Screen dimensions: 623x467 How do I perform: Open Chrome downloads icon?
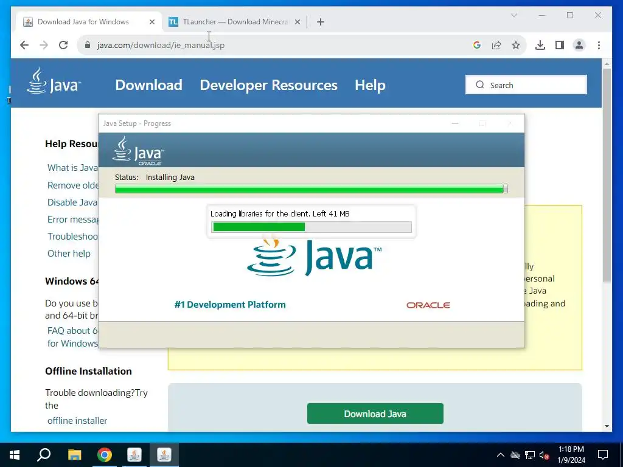tap(540, 45)
